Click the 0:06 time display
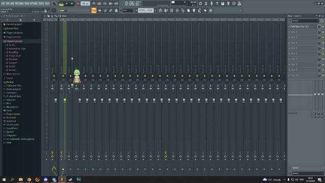325x183 pixels. click(133, 4)
